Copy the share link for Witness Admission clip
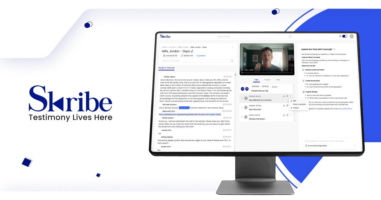The image size is (381, 200). [x=287, y=115]
